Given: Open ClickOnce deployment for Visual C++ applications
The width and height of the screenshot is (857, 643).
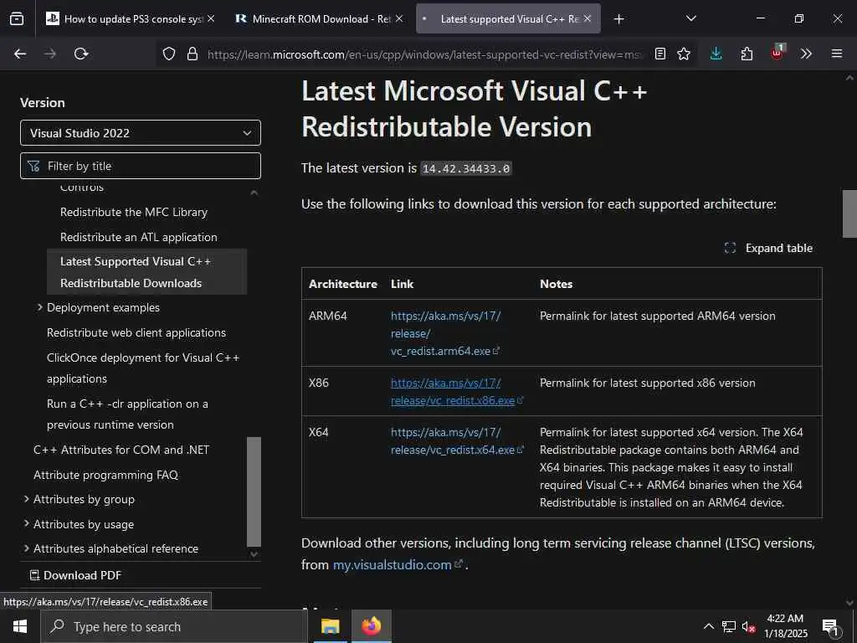Looking at the screenshot, I should pyautogui.click(x=143, y=368).
